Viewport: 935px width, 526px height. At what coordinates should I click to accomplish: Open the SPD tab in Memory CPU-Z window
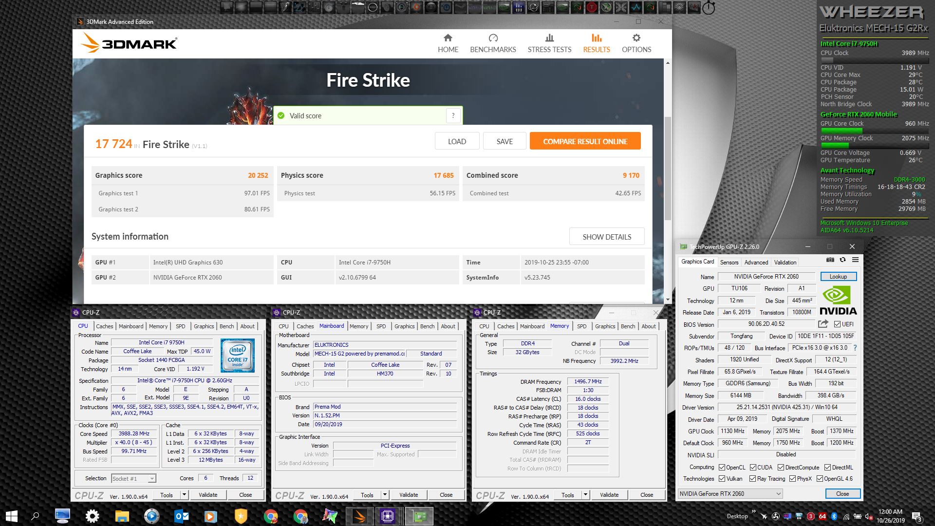point(581,326)
